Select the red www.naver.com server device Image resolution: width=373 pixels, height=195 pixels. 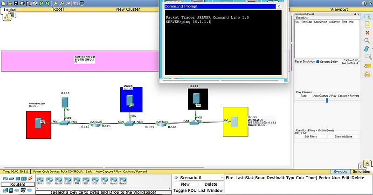[x=39, y=123]
